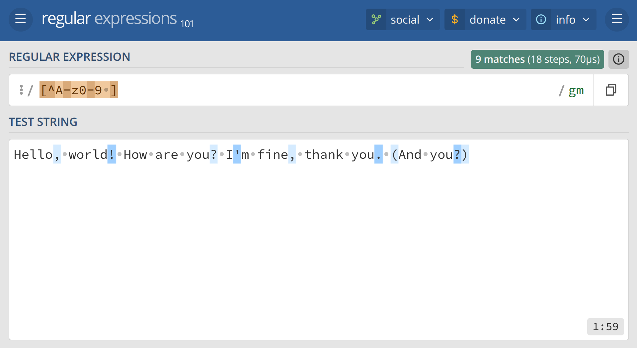Click the dollar donate icon
Image resolution: width=637 pixels, height=348 pixels.
point(455,20)
